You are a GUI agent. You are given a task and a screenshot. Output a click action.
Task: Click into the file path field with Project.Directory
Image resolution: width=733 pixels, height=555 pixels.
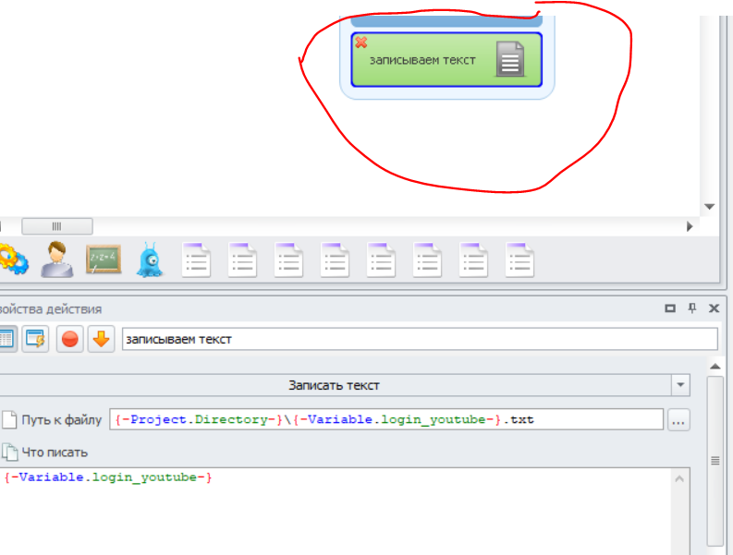point(386,419)
